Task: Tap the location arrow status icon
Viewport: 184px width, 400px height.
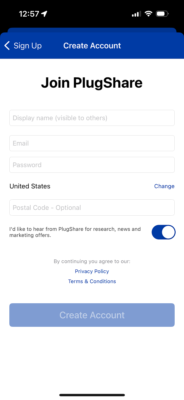Action: tap(44, 14)
